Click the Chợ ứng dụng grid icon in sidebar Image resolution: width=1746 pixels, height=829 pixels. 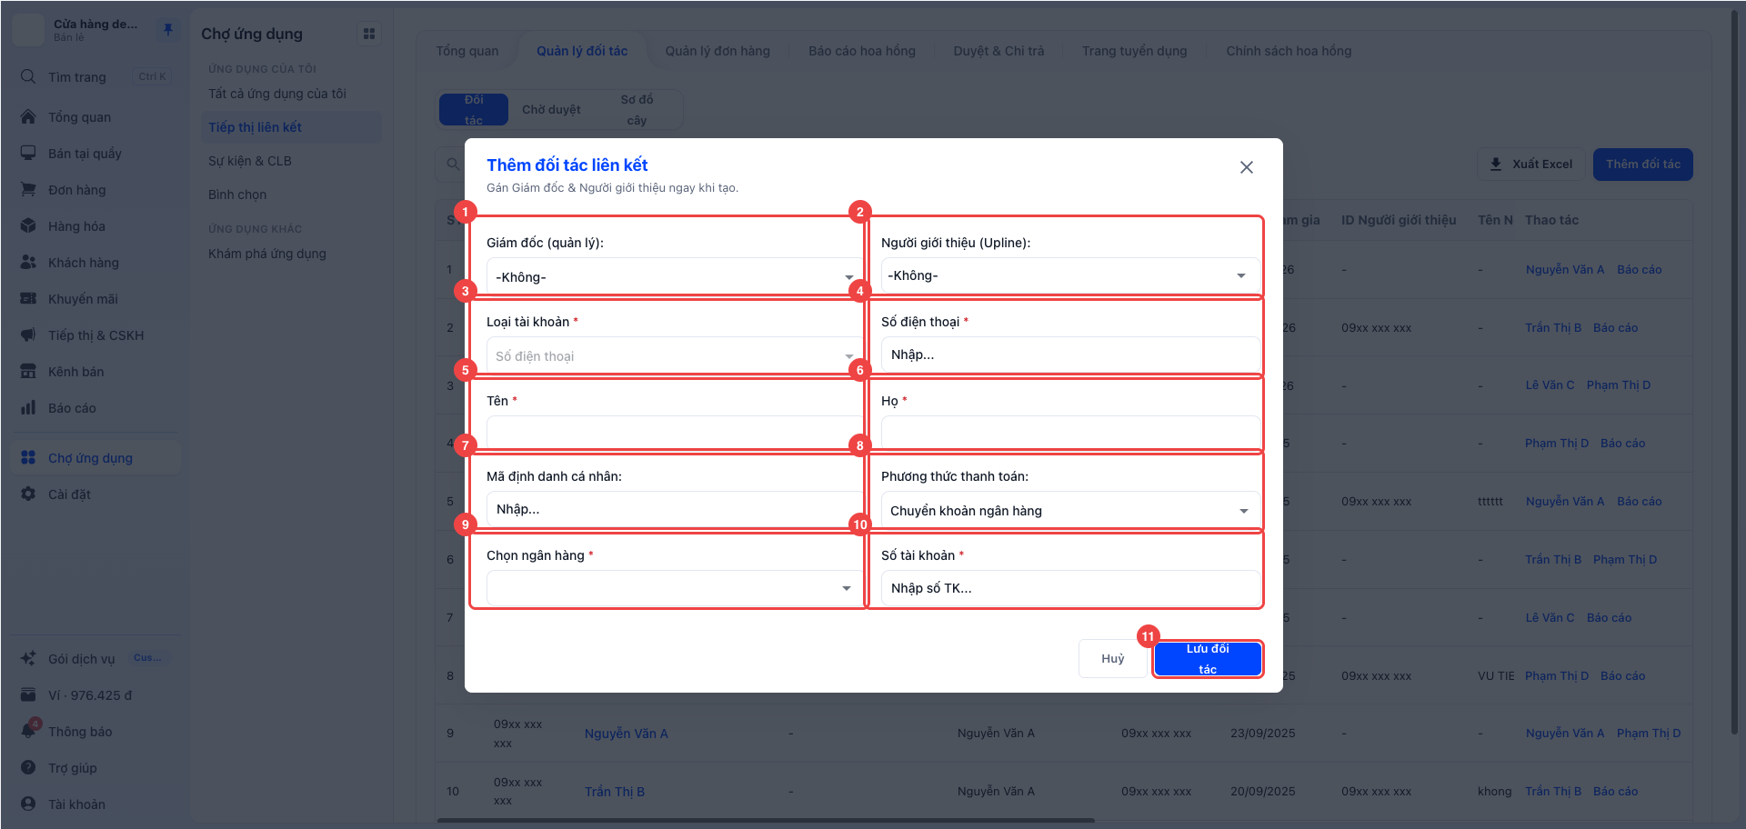click(28, 457)
